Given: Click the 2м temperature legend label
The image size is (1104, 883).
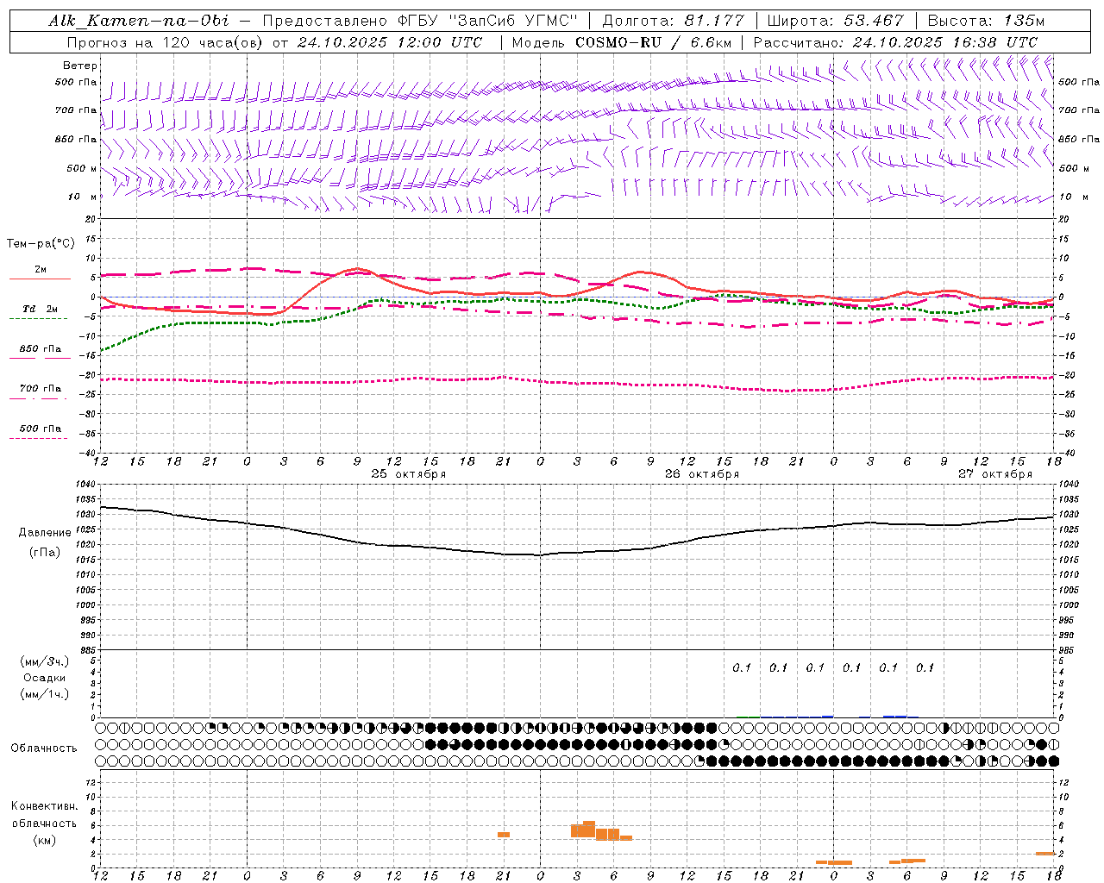Looking at the screenshot, I should click(41, 270).
